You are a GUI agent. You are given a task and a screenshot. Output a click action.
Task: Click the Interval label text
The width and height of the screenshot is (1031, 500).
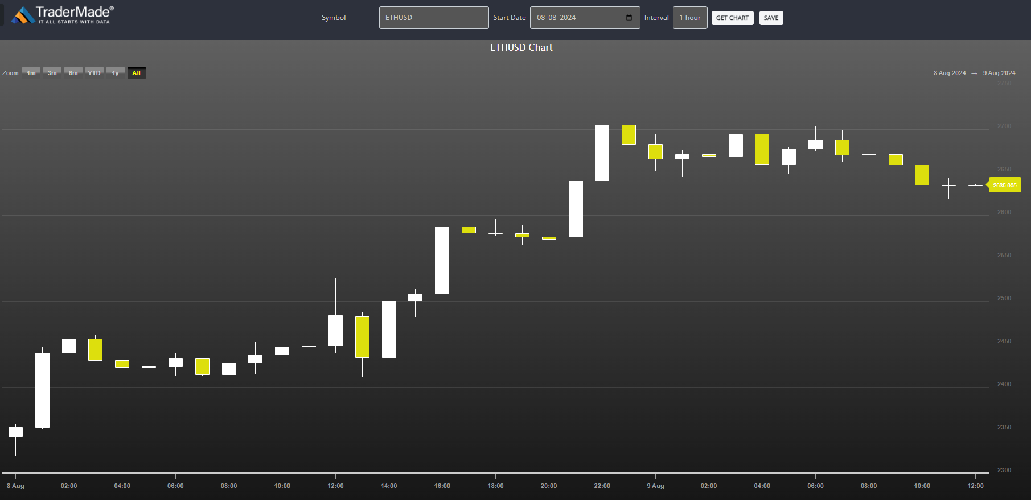tap(656, 18)
